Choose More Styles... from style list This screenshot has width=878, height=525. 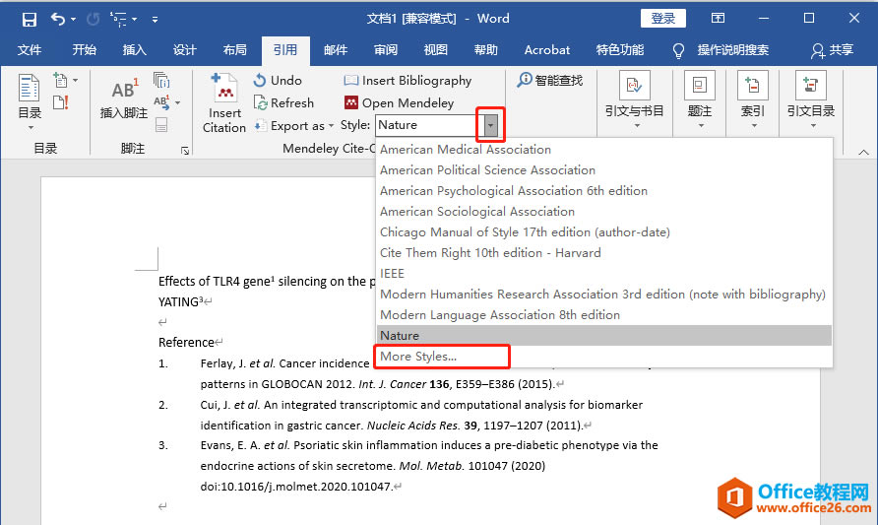[x=604, y=357]
